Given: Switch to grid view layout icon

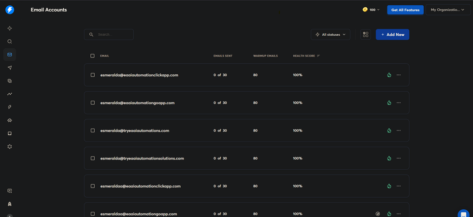Looking at the screenshot, I should tap(366, 34).
